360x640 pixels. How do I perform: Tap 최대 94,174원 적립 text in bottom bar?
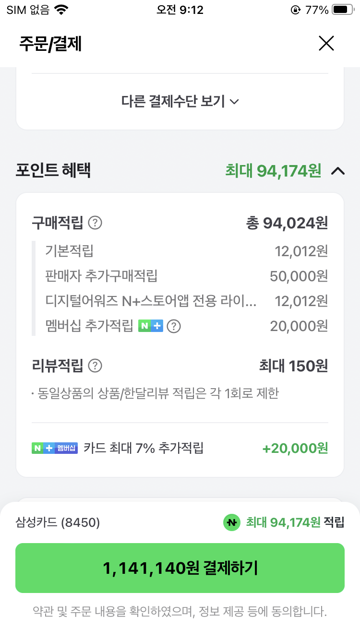point(295,522)
